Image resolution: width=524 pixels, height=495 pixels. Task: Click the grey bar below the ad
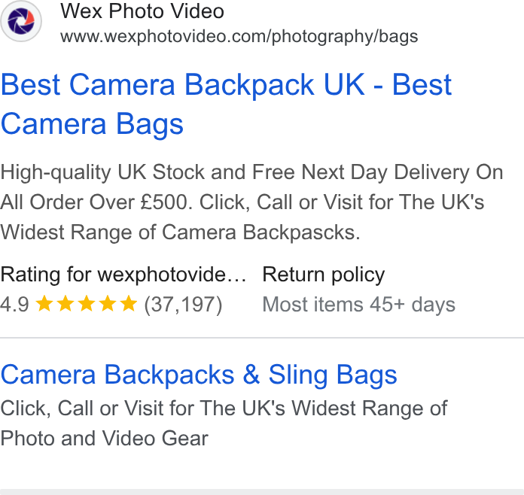tap(262, 492)
